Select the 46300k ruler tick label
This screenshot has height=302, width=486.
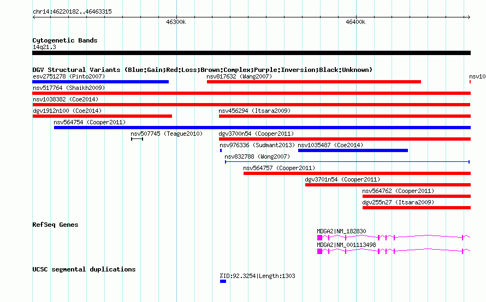[x=176, y=22]
